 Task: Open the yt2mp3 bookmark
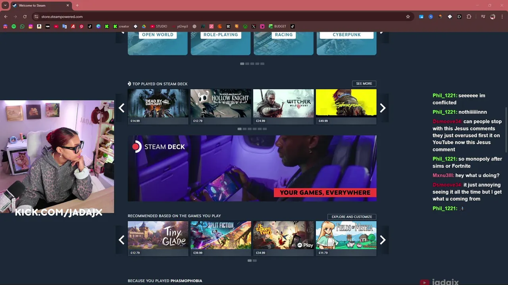(x=180, y=26)
